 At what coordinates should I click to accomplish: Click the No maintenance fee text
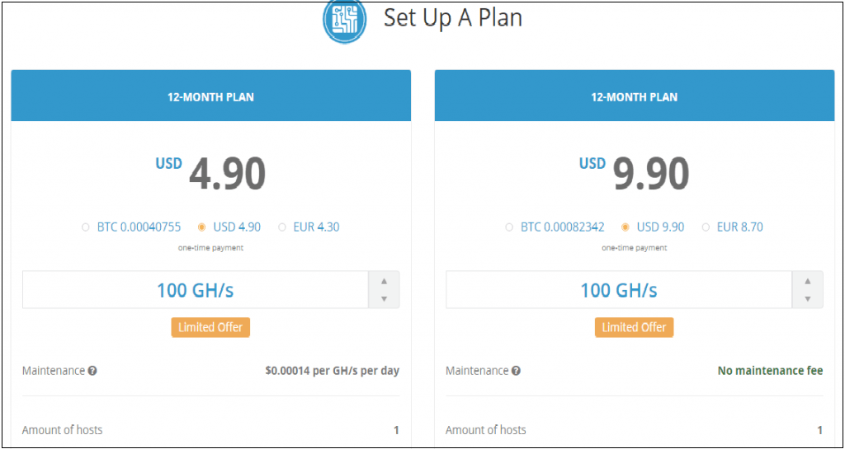tap(770, 371)
